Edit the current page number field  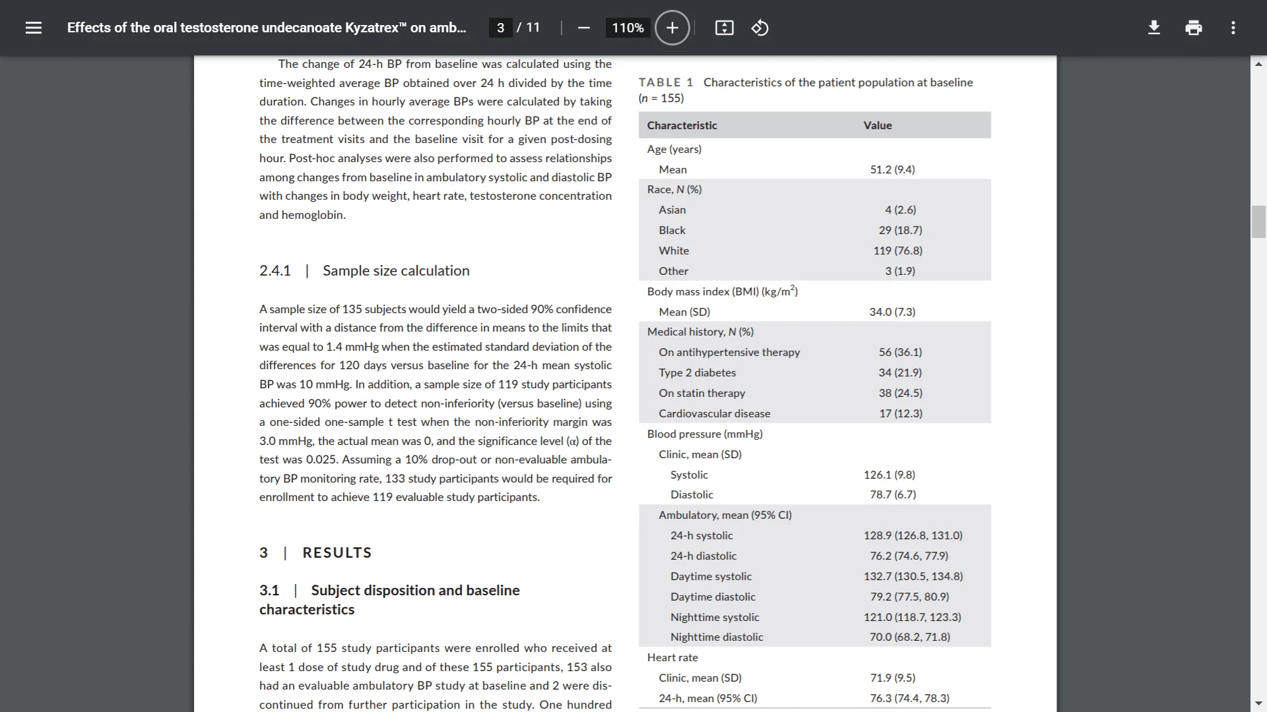pyautogui.click(x=500, y=28)
